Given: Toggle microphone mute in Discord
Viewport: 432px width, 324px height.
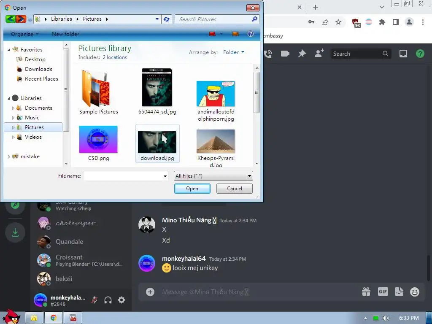Looking at the screenshot, I should click(94, 300).
